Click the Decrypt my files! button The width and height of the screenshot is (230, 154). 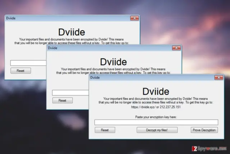tap(157, 130)
